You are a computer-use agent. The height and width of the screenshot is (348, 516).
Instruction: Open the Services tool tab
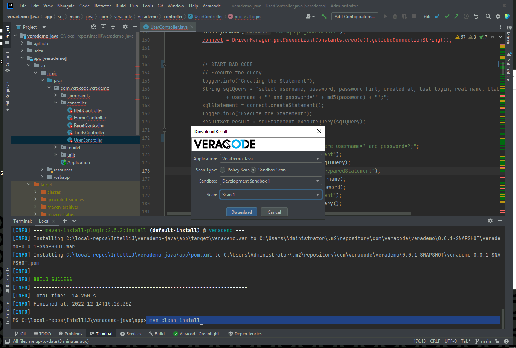(130, 333)
